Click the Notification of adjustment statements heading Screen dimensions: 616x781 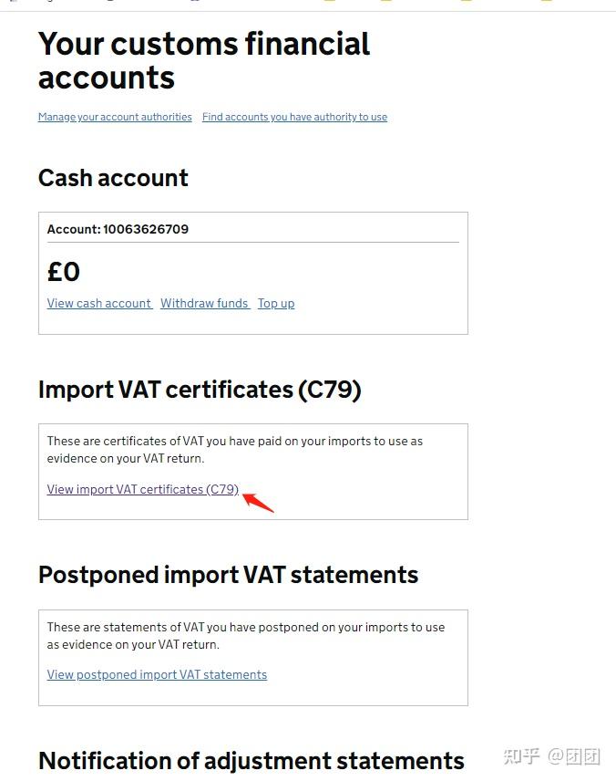[x=251, y=760]
